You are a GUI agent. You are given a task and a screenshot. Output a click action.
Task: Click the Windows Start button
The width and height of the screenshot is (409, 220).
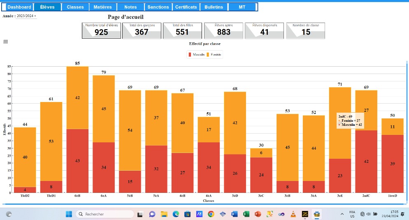(69, 214)
